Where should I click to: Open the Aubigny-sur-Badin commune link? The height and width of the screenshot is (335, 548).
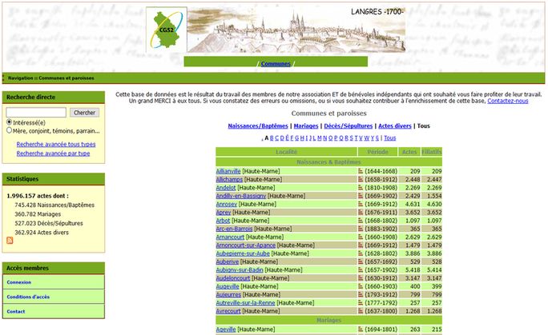[240, 270]
